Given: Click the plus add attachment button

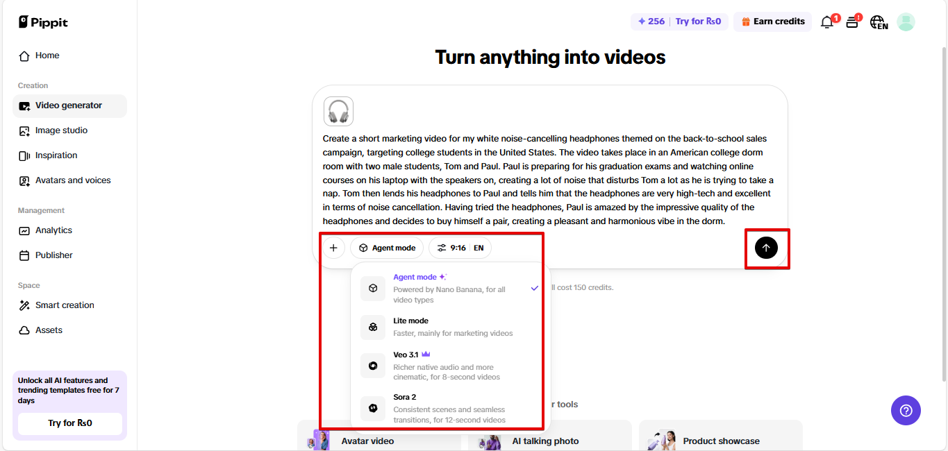Looking at the screenshot, I should pos(333,248).
